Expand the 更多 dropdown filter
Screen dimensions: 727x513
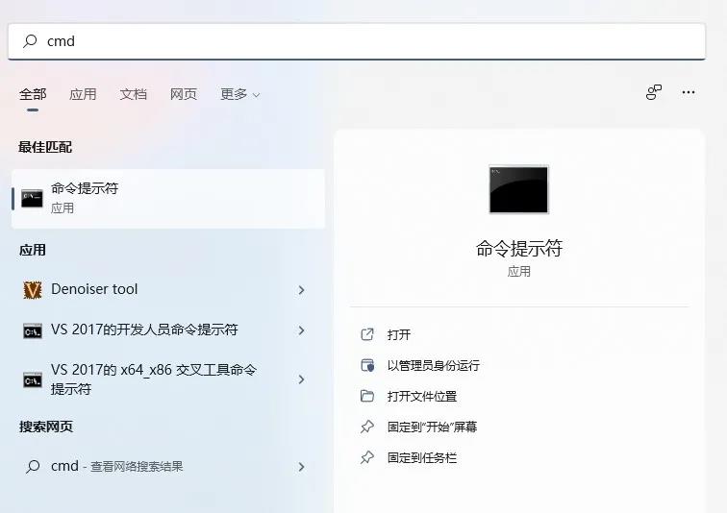tap(239, 94)
